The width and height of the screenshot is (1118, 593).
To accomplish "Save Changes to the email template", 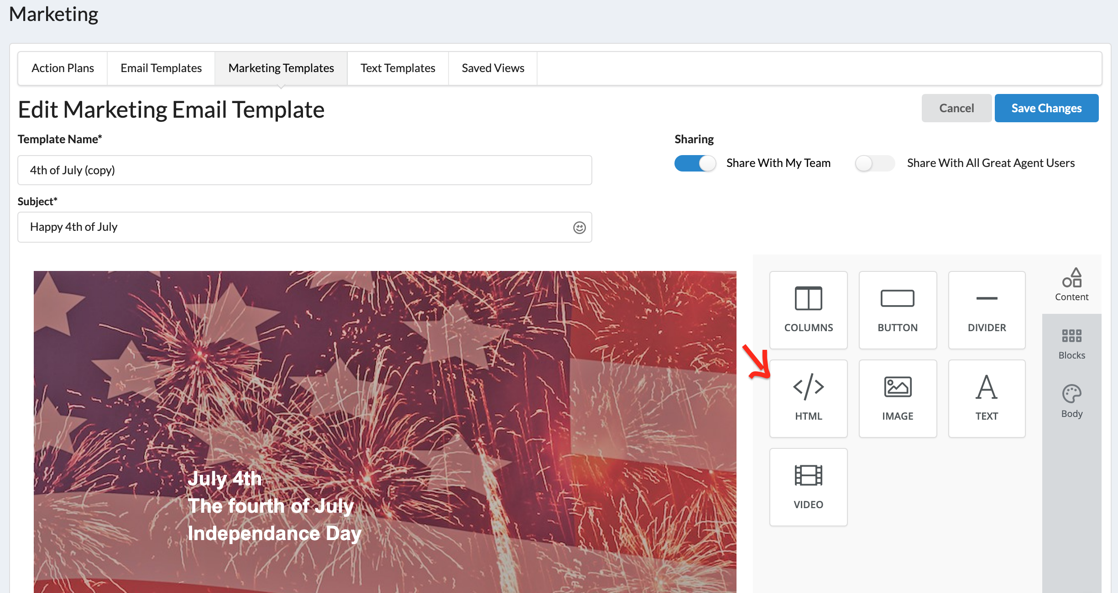I will tap(1046, 108).
